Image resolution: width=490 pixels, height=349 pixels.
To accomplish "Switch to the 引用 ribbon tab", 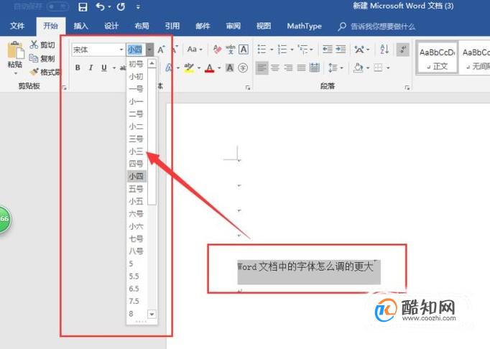I will coord(172,26).
